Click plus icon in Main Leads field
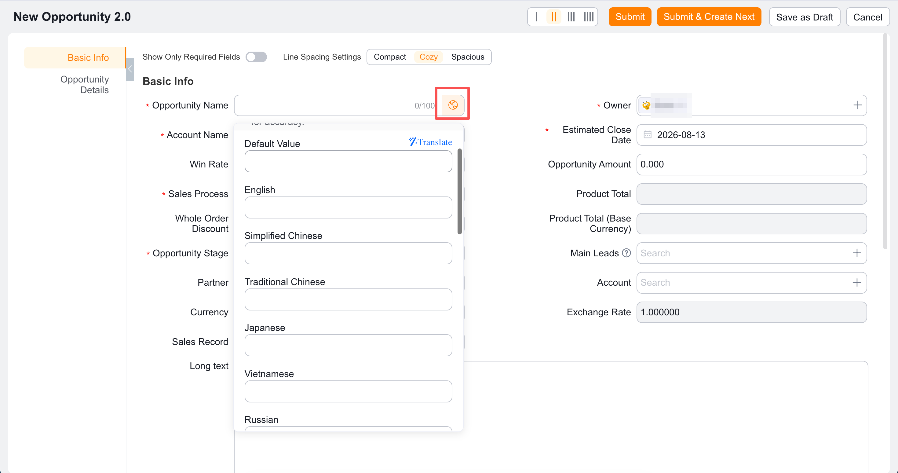Viewport: 898px width, 473px height. point(857,253)
